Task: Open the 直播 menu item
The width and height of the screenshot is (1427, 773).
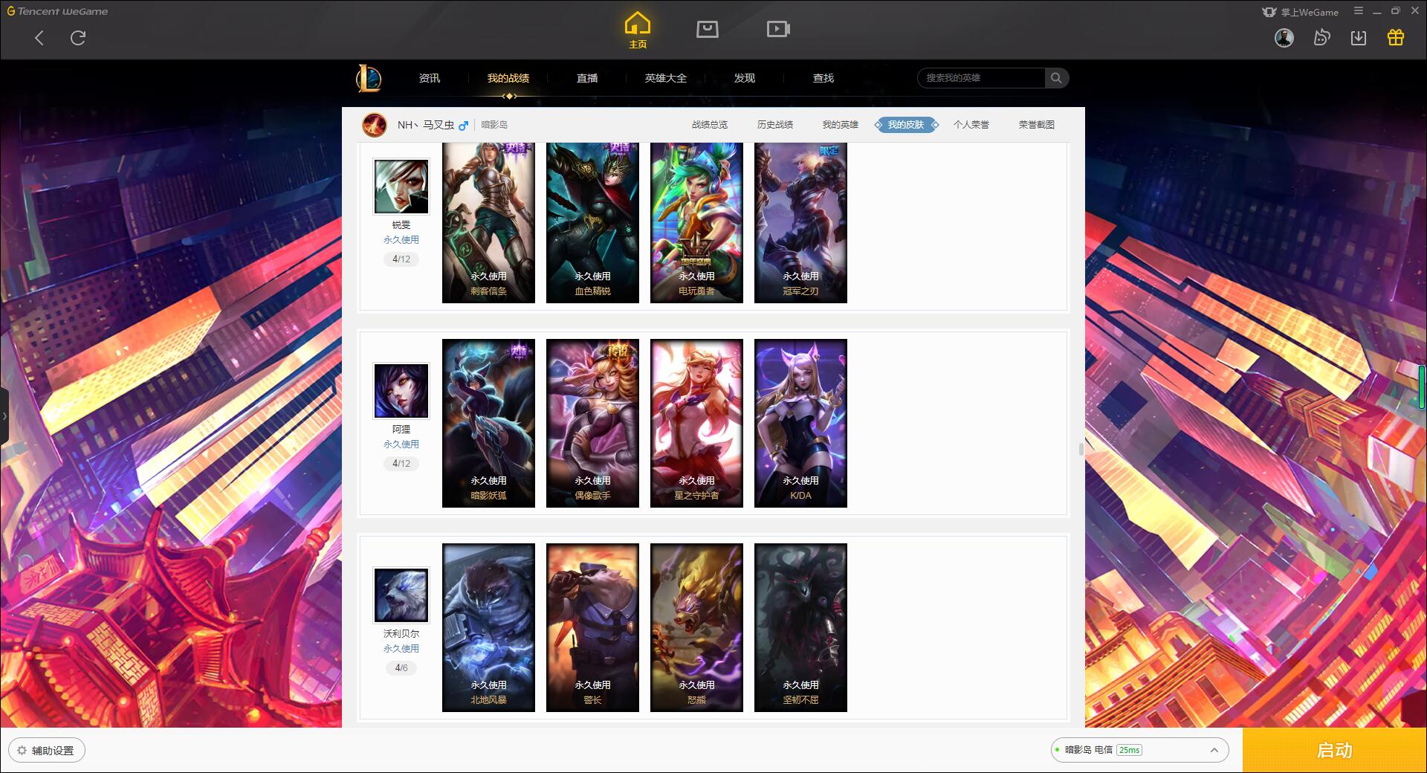Action: pos(587,78)
